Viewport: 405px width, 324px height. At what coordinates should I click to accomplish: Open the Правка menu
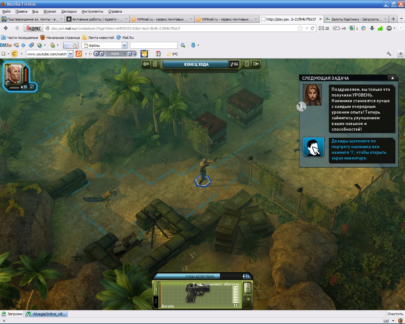(x=21, y=11)
